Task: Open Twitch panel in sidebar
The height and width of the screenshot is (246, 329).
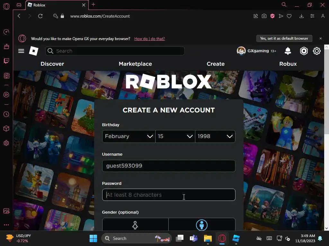Action: 6,61
